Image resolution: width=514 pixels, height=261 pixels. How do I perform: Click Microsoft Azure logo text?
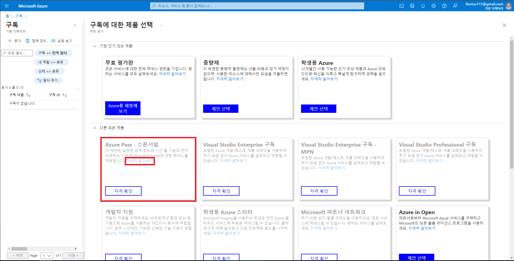(x=33, y=6)
